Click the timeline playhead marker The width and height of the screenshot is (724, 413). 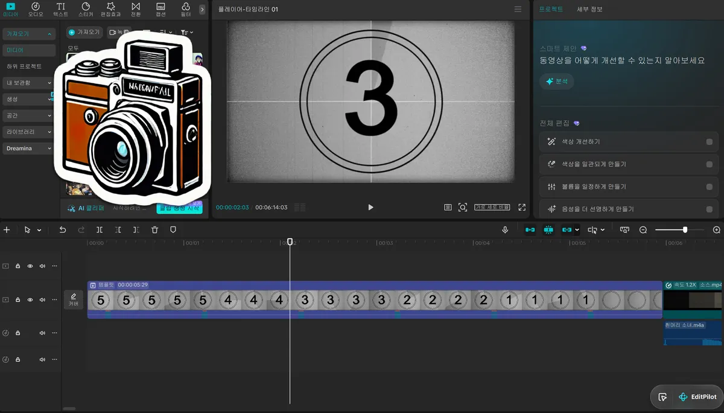click(x=290, y=242)
